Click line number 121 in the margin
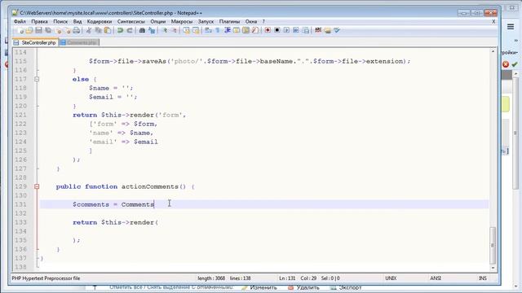The image size is (522, 293). coord(20,115)
